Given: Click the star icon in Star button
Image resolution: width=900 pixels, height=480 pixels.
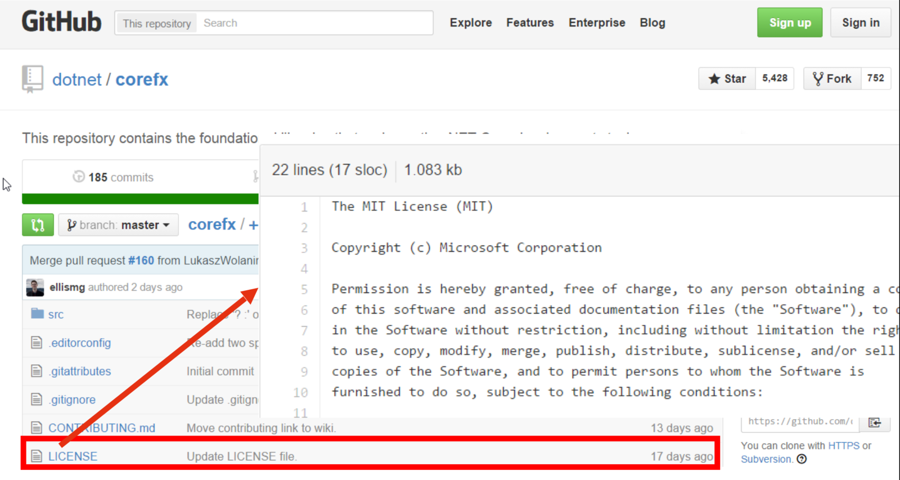Looking at the screenshot, I should coord(714,79).
